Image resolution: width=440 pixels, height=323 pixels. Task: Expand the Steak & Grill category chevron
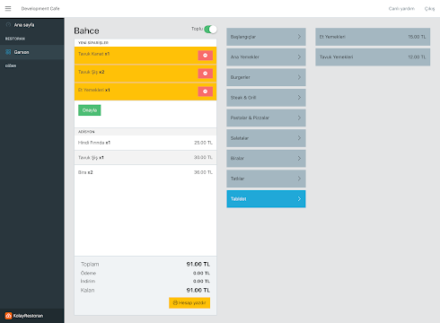pyautogui.click(x=299, y=98)
